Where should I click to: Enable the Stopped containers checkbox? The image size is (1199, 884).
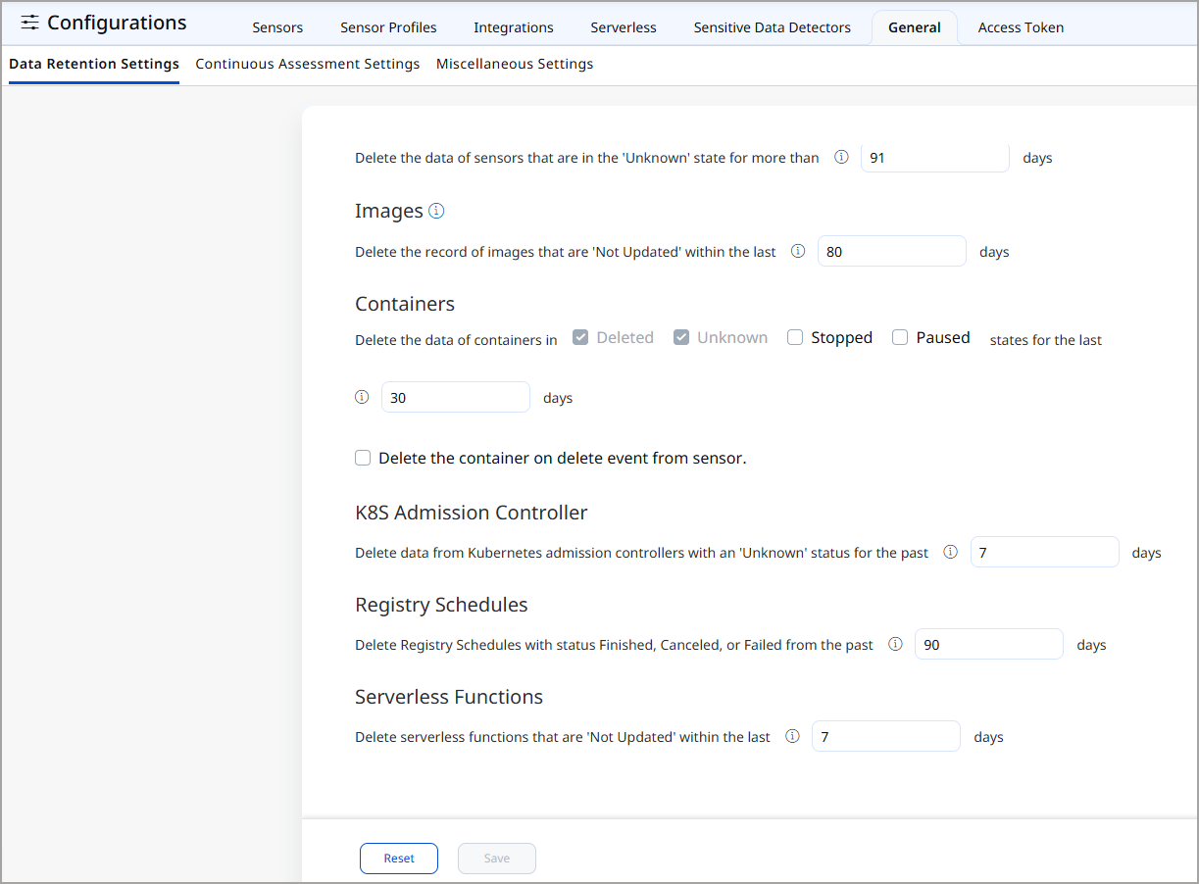click(795, 337)
